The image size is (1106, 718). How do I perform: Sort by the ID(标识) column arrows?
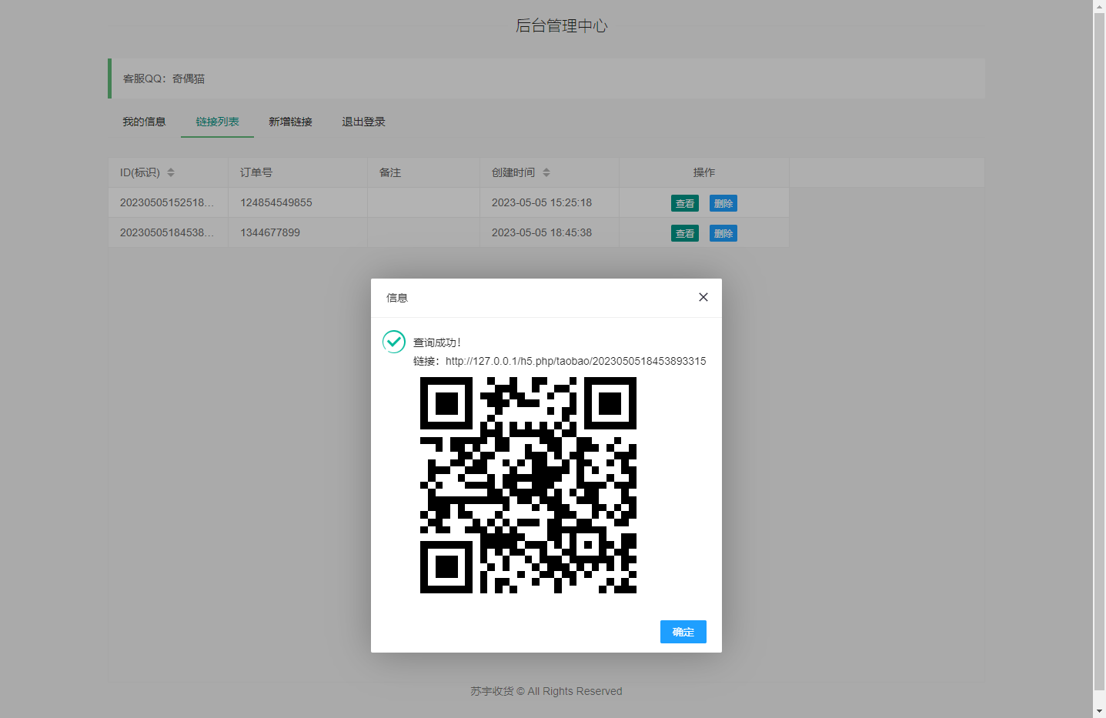171,172
